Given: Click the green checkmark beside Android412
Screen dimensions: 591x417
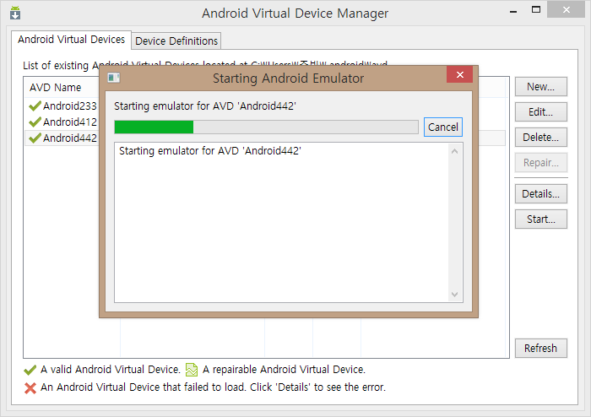Looking at the screenshot, I should pos(35,122).
